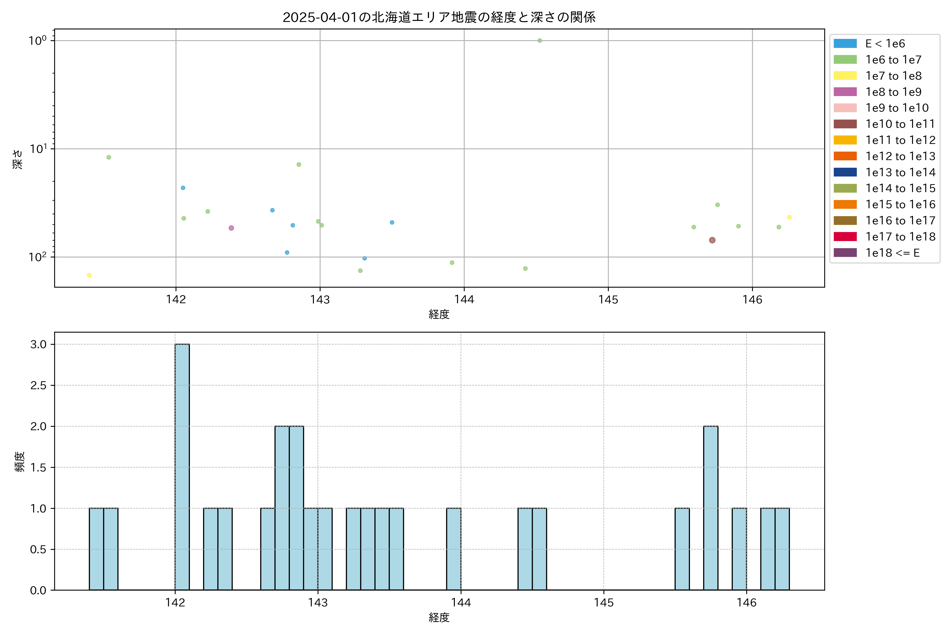Click the chart title text at top

click(x=439, y=17)
